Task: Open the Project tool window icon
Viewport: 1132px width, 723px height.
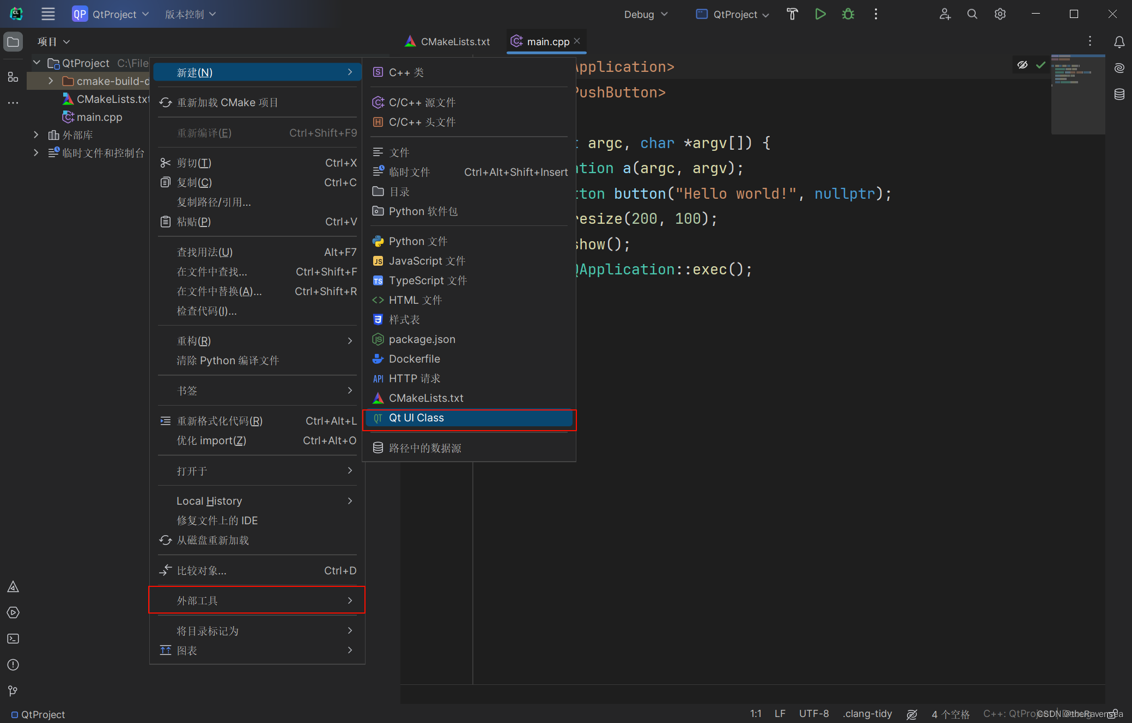Action: [13, 42]
